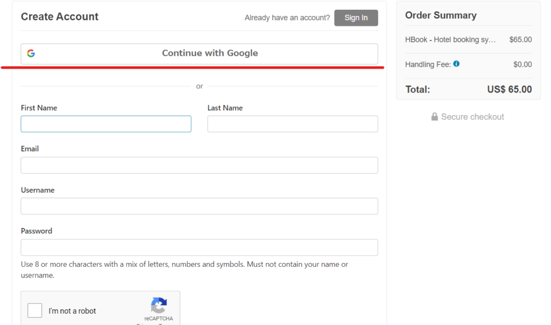
Task: Choose Continue with Google
Action: [210, 53]
